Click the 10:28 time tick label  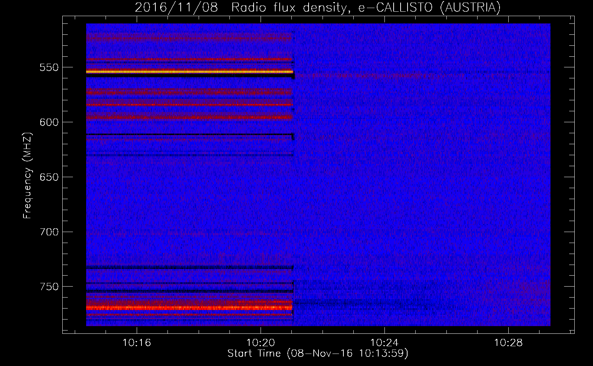[508, 343]
